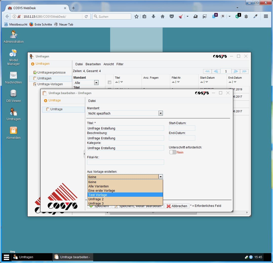The height and width of the screenshot is (263, 273).
Task: Open the DB Viewer desktop icon
Action: (x=13, y=96)
